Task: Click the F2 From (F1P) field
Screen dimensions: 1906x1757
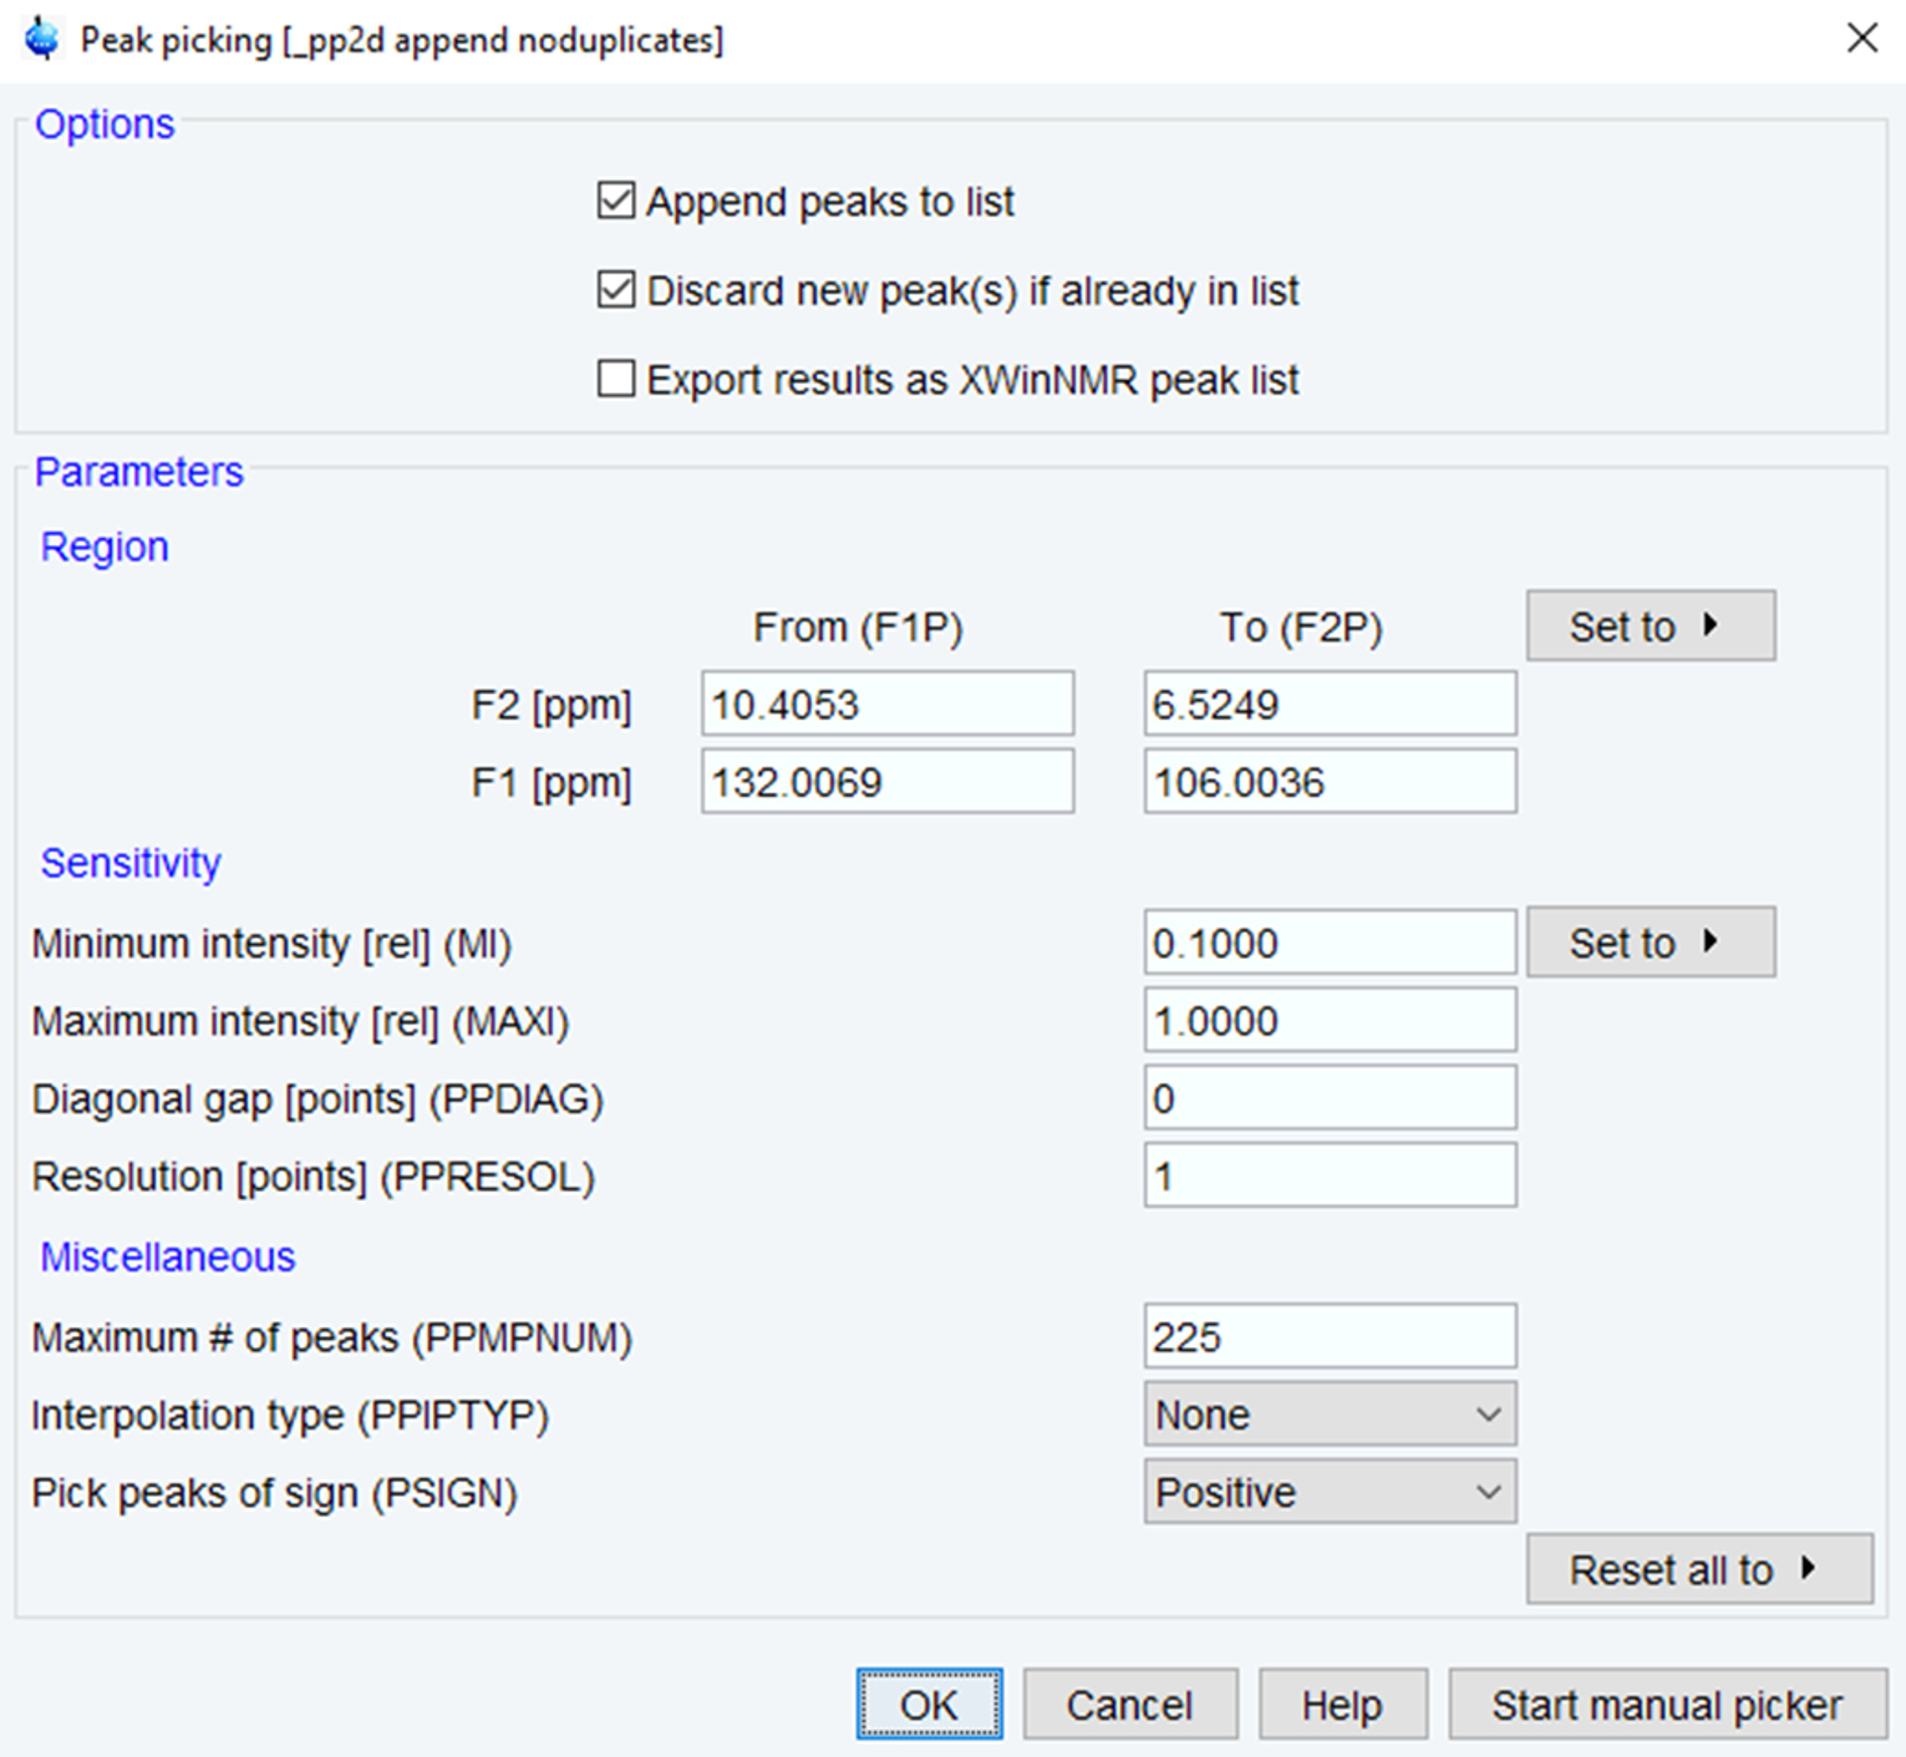Action: click(886, 704)
